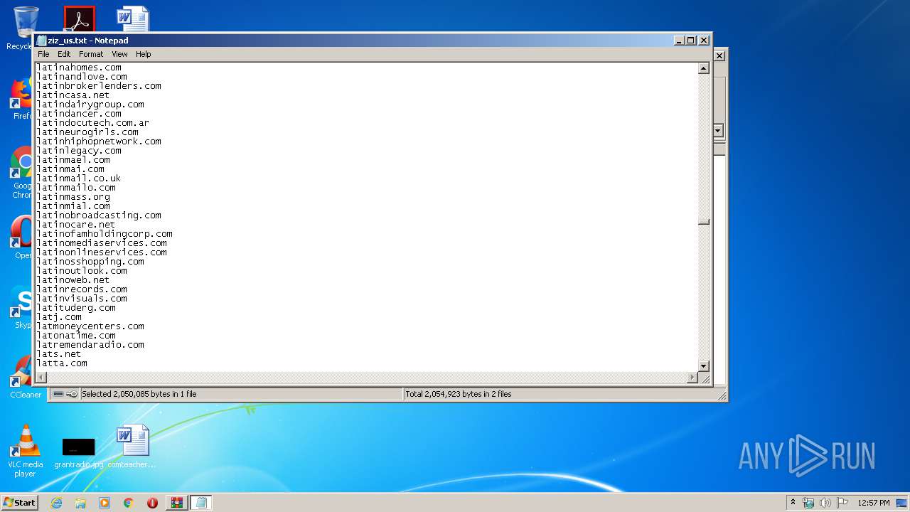Open the File menu in Notepad

(43, 54)
